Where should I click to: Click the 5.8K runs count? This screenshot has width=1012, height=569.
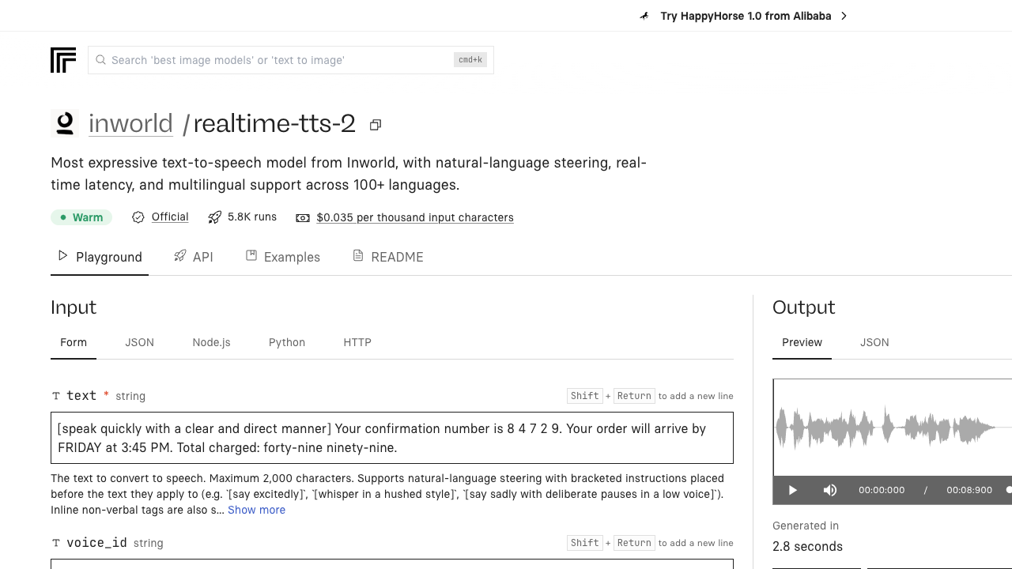point(252,217)
